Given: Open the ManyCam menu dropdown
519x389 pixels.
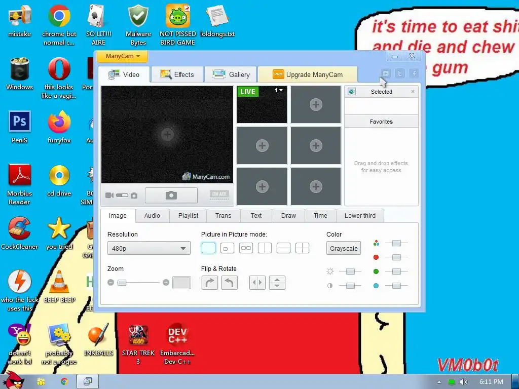Looking at the screenshot, I should (x=123, y=56).
